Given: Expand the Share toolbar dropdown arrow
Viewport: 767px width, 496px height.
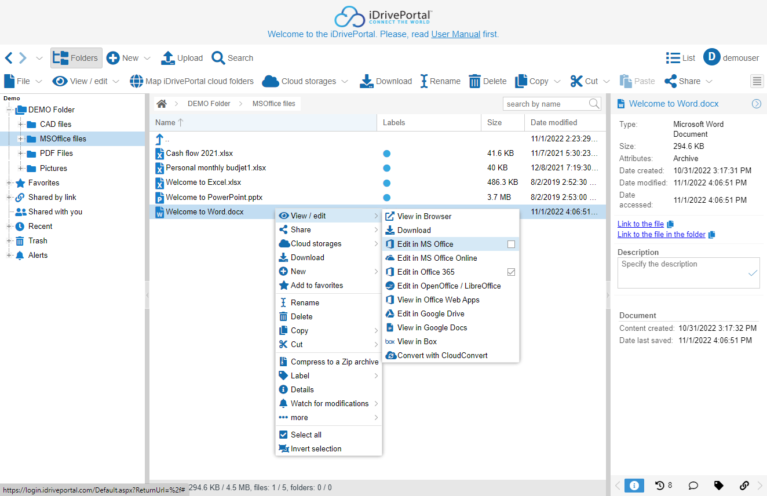Looking at the screenshot, I should [708, 82].
